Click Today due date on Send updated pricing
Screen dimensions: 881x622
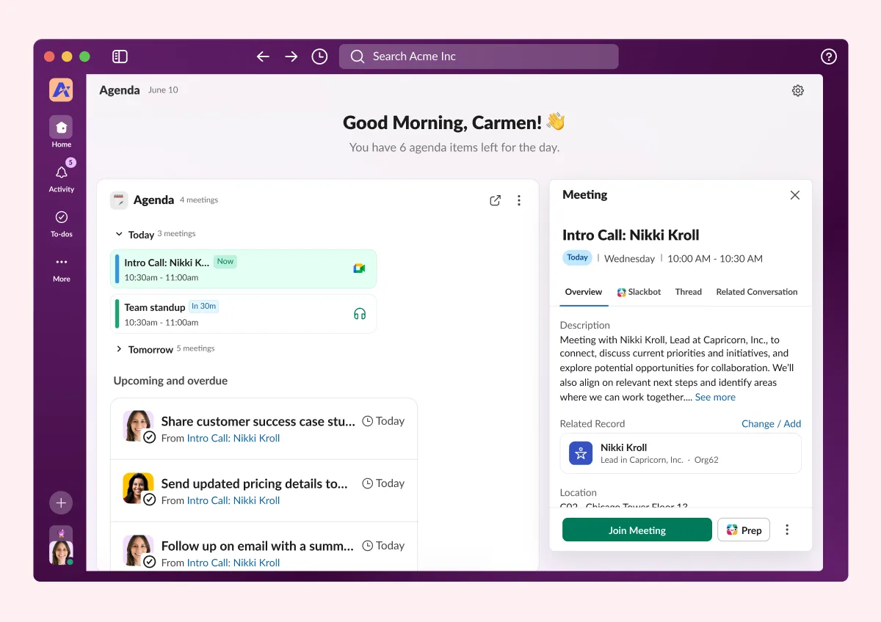tap(383, 483)
